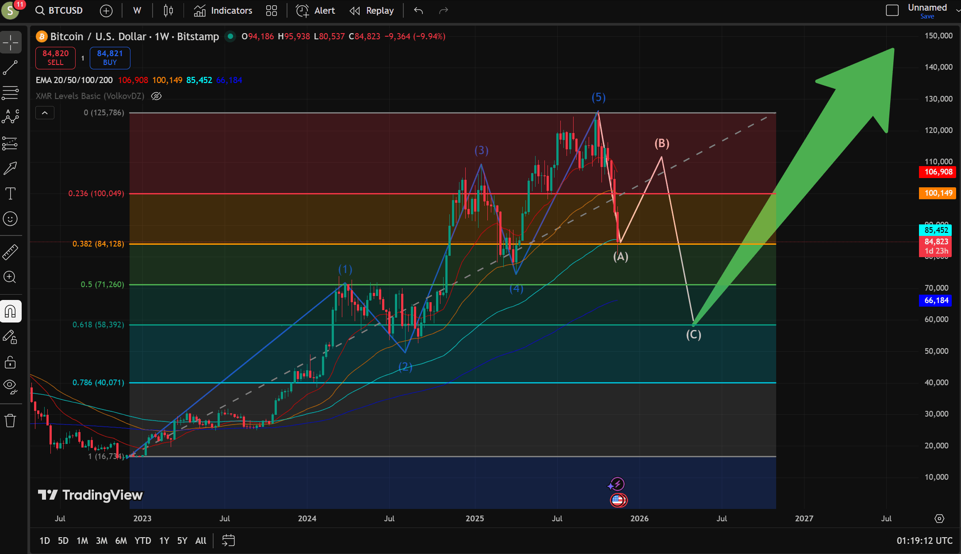Select the 1Y date range
The image size is (961, 554).
164,540
